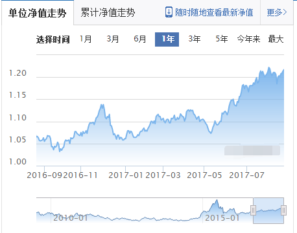Select the 1年 time range
297x233 pixels.
point(167,39)
